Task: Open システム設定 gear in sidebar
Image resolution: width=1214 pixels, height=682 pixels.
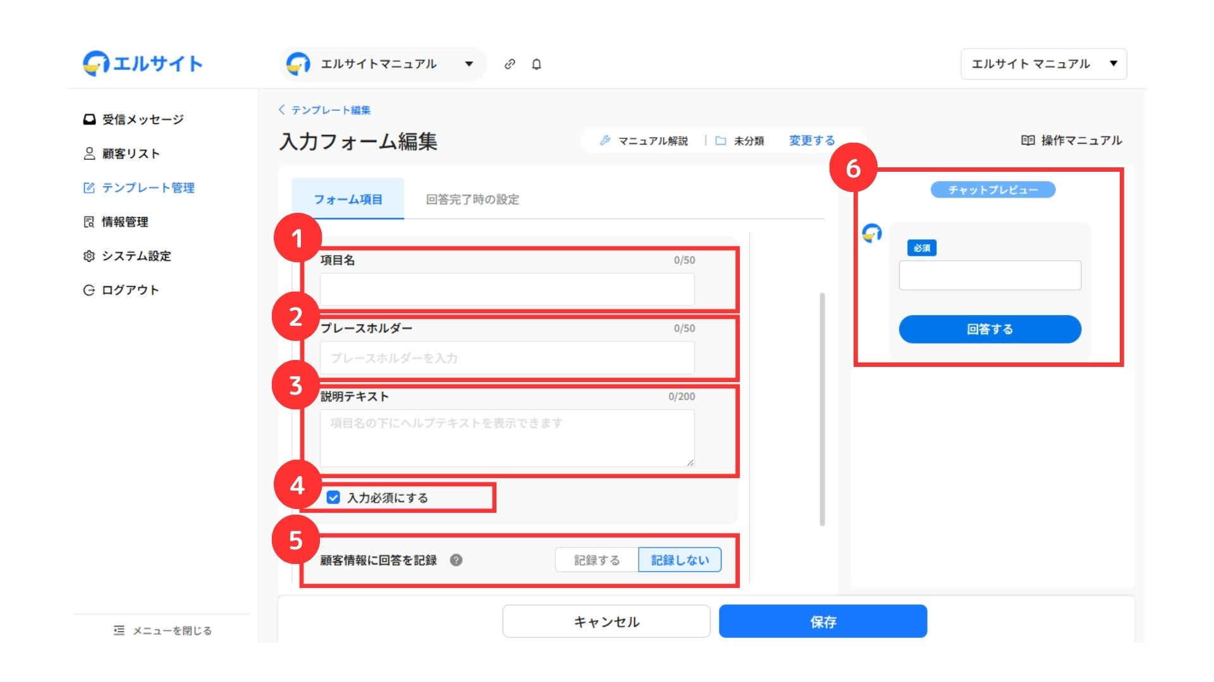Action: (x=89, y=256)
